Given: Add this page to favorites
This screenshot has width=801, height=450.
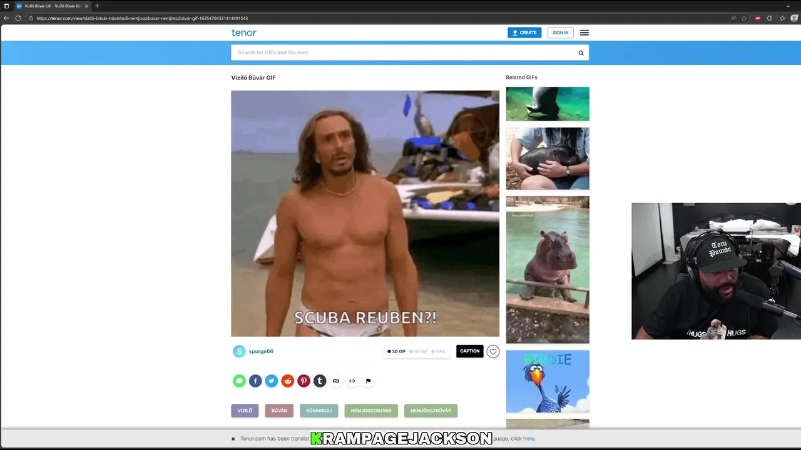Looking at the screenshot, I should click(744, 18).
